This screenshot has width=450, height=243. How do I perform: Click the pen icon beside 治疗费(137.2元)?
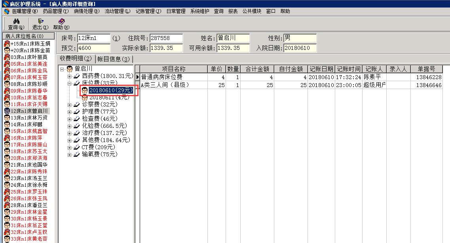click(x=77, y=133)
